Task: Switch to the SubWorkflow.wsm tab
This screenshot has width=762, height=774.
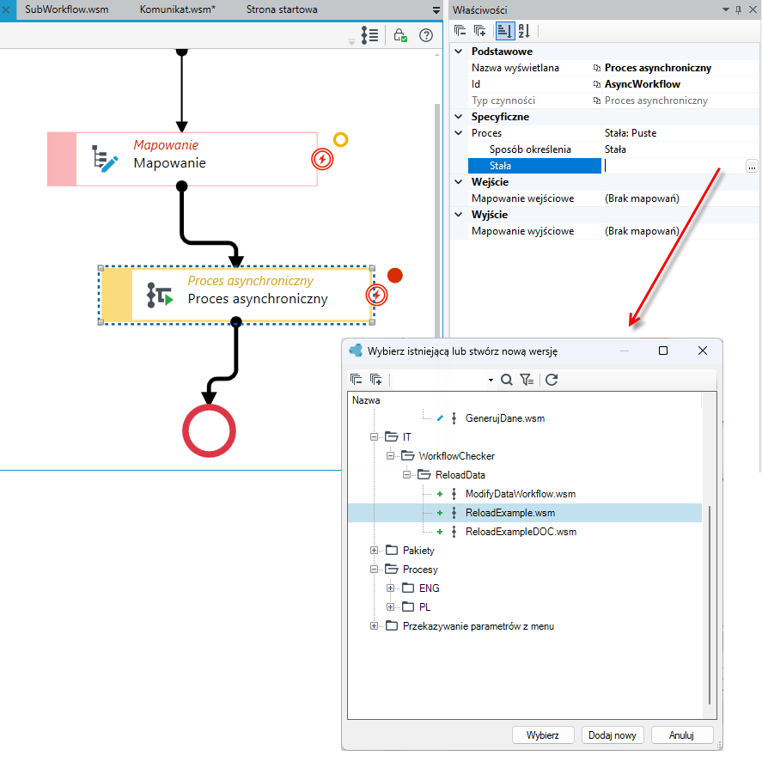Action: pyautogui.click(x=67, y=9)
